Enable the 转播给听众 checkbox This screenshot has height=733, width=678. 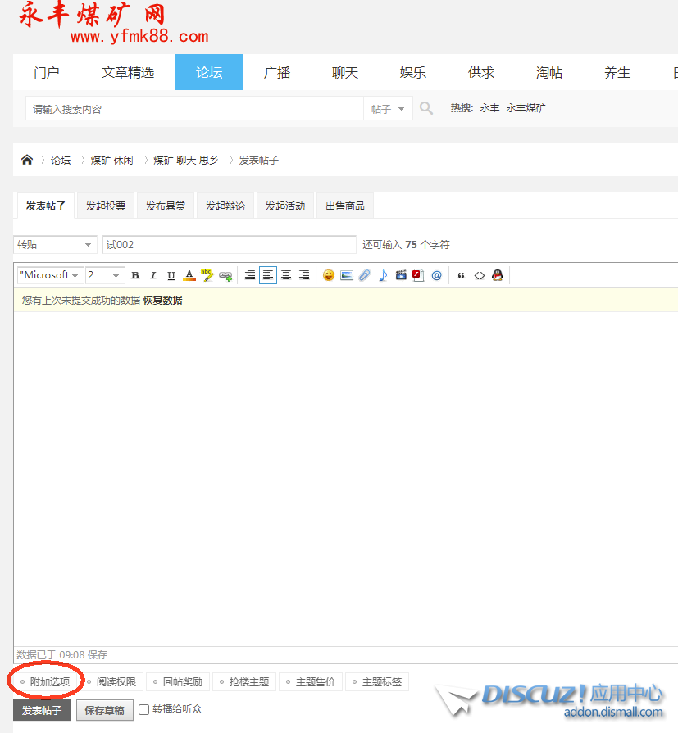[144, 709]
